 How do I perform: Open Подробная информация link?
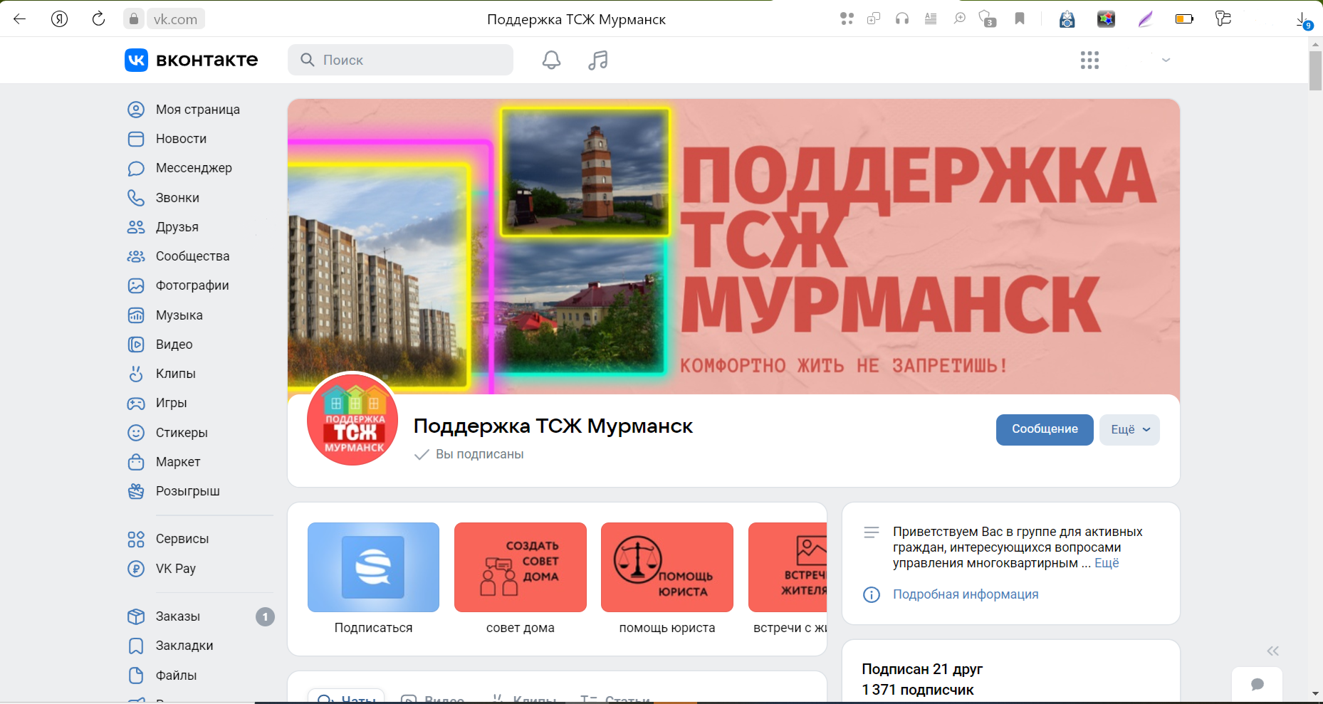tap(966, 594)
